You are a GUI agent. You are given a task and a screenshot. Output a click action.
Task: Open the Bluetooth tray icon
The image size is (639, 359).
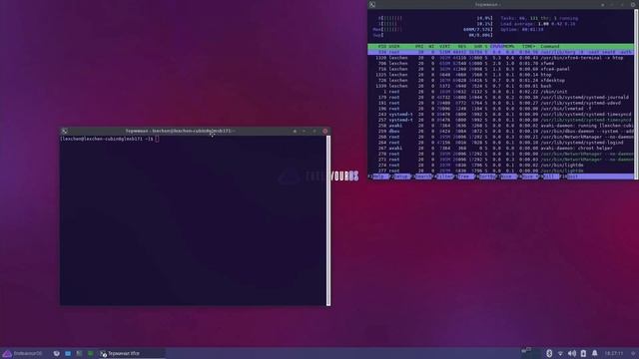click(x=549, y=353)
